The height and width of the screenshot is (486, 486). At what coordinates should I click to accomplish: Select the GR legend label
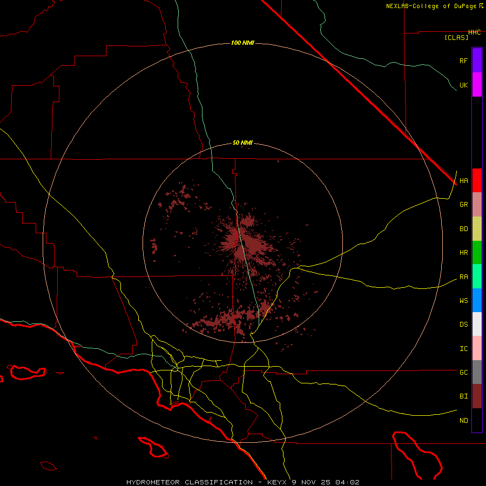463,205
